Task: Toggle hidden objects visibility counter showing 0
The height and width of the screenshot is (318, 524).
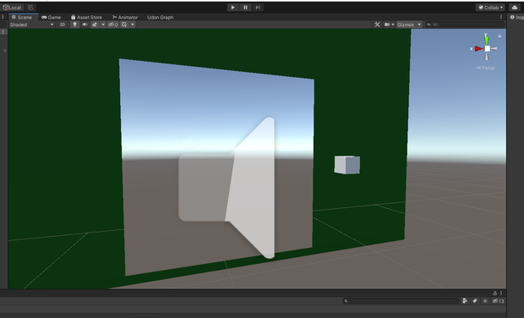Action: click(113, 25)
